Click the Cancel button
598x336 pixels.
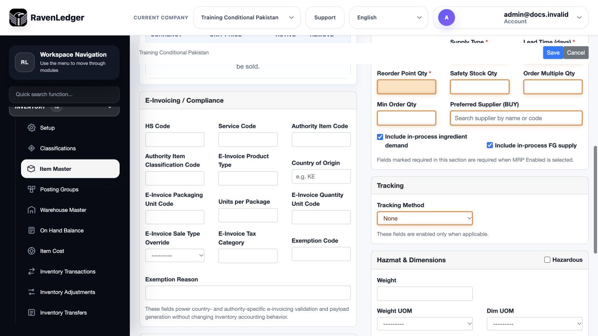[576, 53]
